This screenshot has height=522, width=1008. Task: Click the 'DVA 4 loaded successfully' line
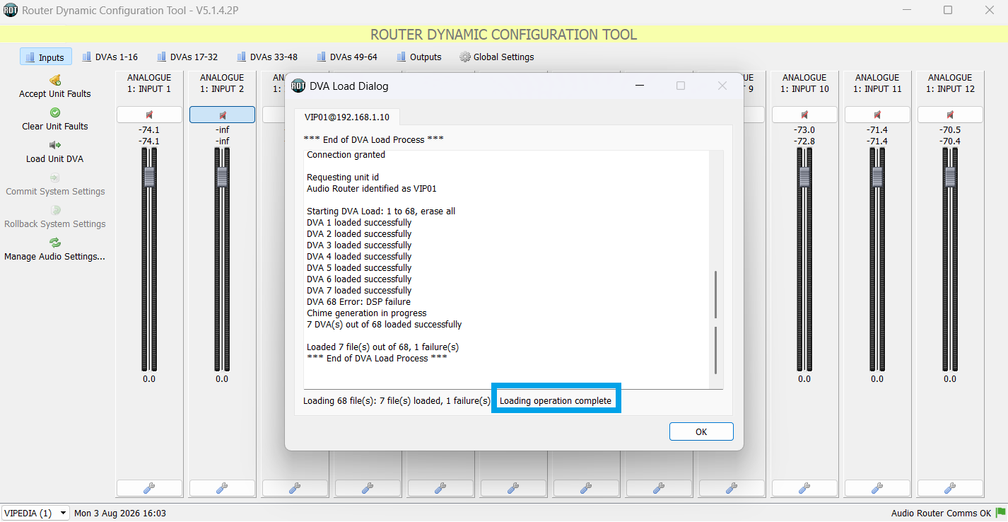click(x=359, y=257)
